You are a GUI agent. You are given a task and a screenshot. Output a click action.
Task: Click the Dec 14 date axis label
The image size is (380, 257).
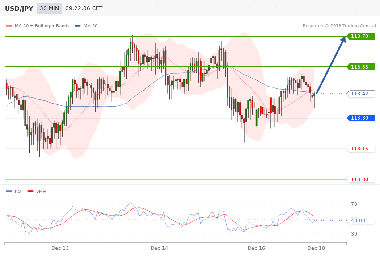(x=159, y=248)
